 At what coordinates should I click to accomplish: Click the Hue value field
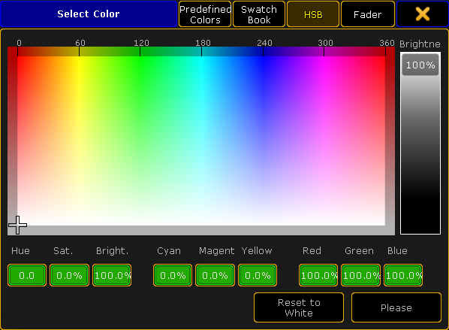coord(27,275)
